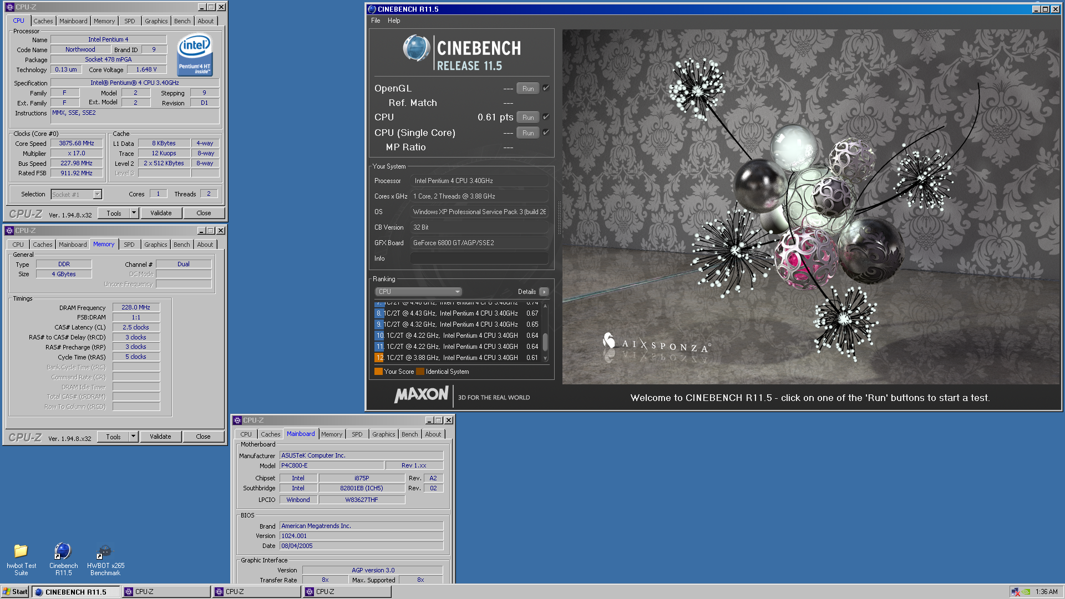
Task: Click NVIDIA icon in system tray
Action: 1026,592
